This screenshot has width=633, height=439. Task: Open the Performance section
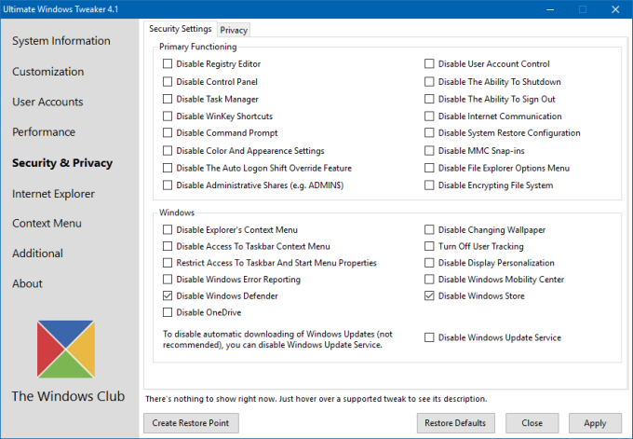click(44, 132)
